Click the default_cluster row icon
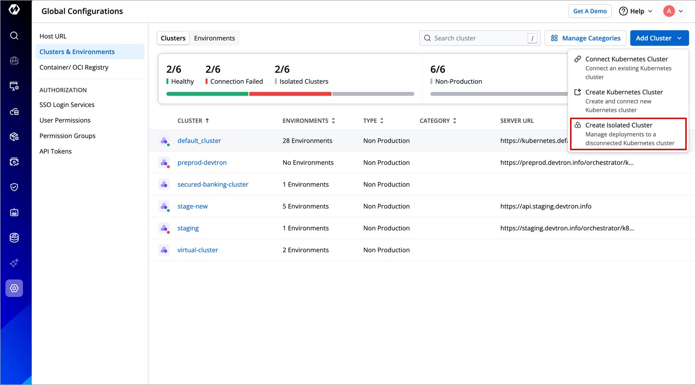Screen dimensions: 696x385 click(x=164, y=140)
